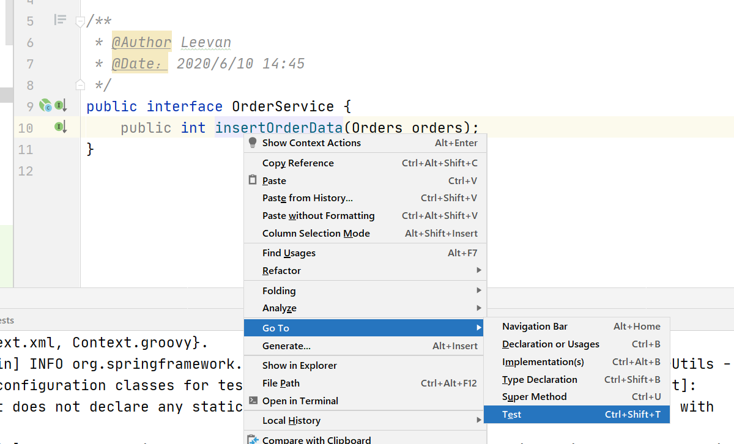The height and width of the screenshot is (444, 734).
Task: Click the @Author tag in the comment
Action: tap(141, 43)
